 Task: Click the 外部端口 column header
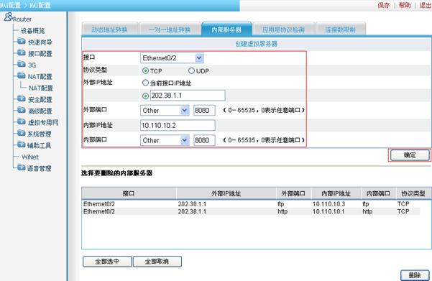coord(293,193)
